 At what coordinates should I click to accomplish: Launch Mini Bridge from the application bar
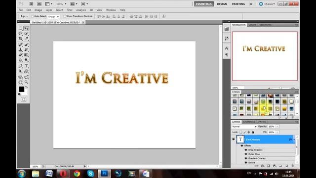[x=39, y=4]
